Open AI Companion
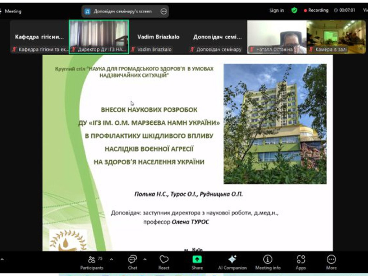 pyautogui.click(x=233, y=263)
